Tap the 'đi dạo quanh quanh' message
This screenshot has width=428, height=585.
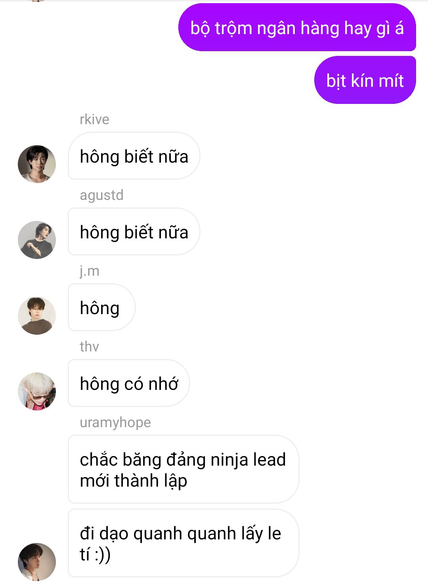(x=183, y=543)
